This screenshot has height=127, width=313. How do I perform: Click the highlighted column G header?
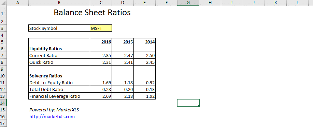click(x=188, y=3)
